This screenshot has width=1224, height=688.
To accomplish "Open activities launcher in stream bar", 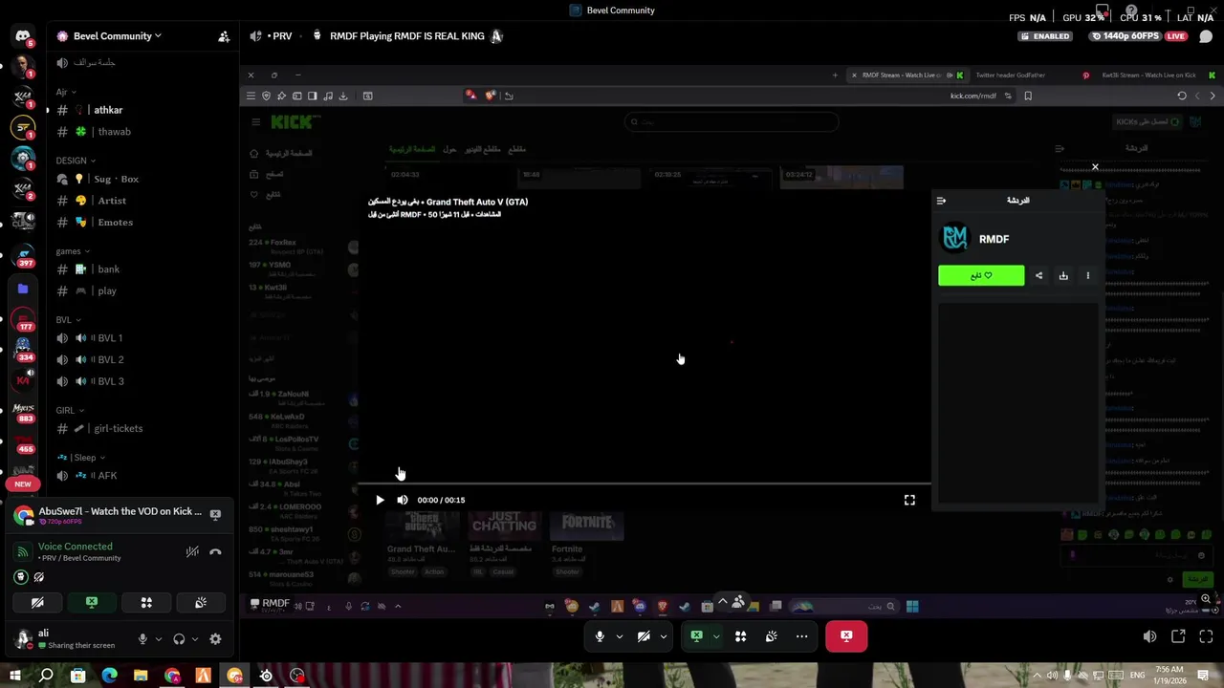I will 740,636.
